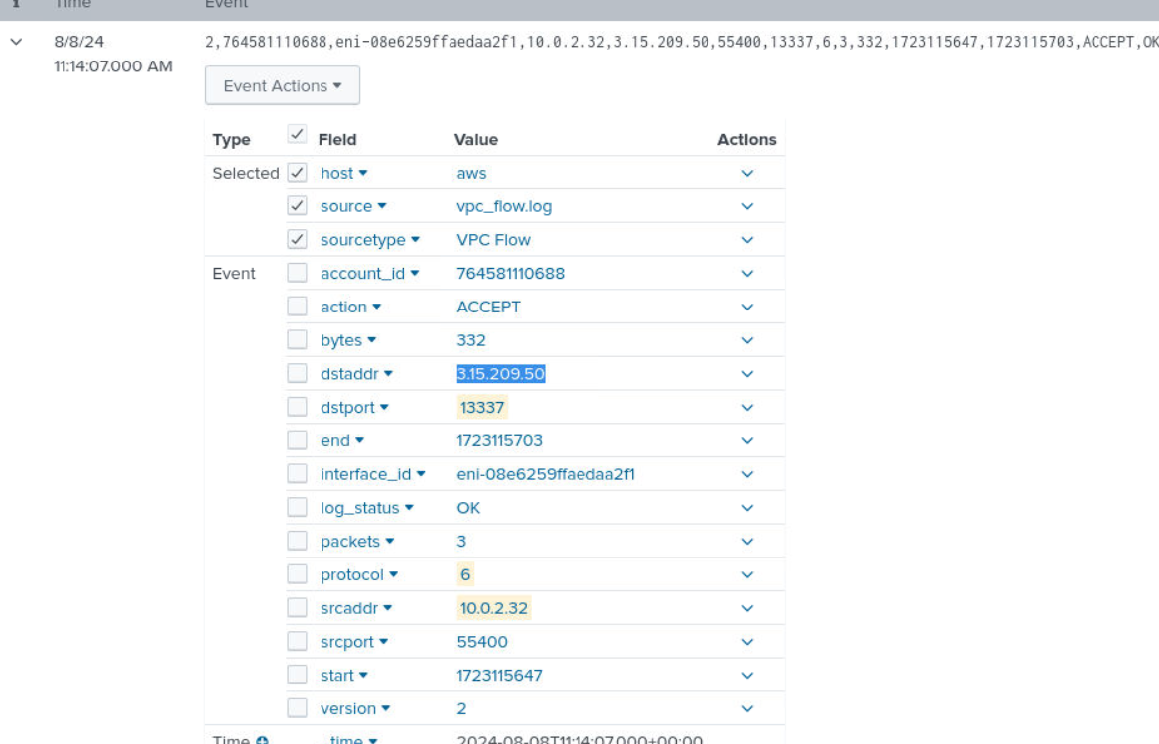Uncheck the host field checkbox
Viewport: 1159px width, 744px height.
pos(297,173)
